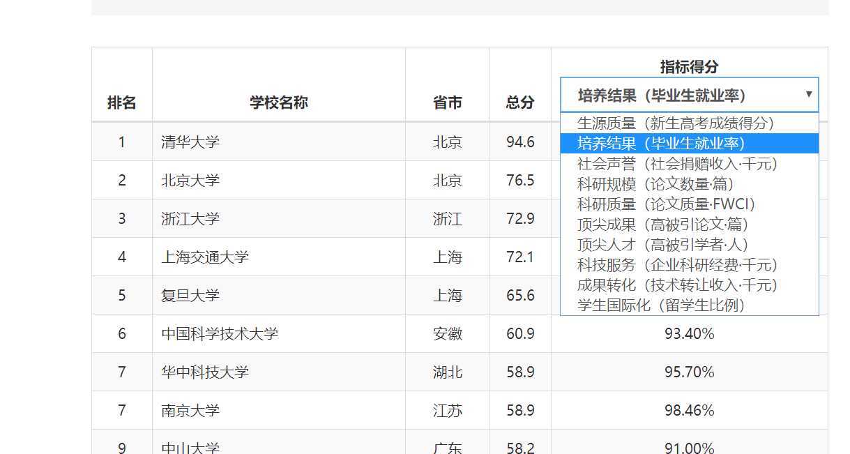This screenshot has height=454, width=850.
Task: Click the 93.40% employment rate value
Action: click(690, 334)
